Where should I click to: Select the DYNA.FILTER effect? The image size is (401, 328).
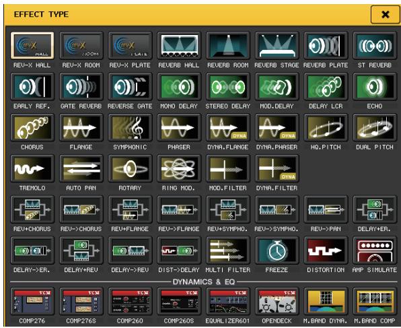coord(277,168)
